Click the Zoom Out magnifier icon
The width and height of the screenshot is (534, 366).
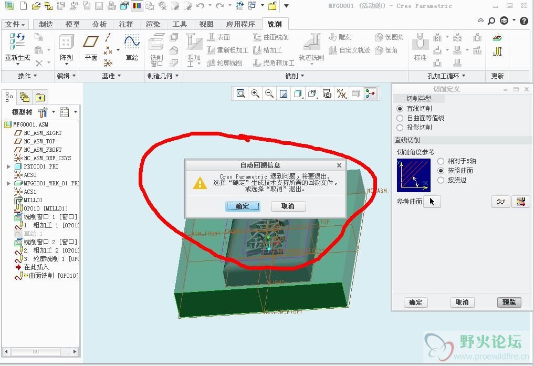[269, 93]
